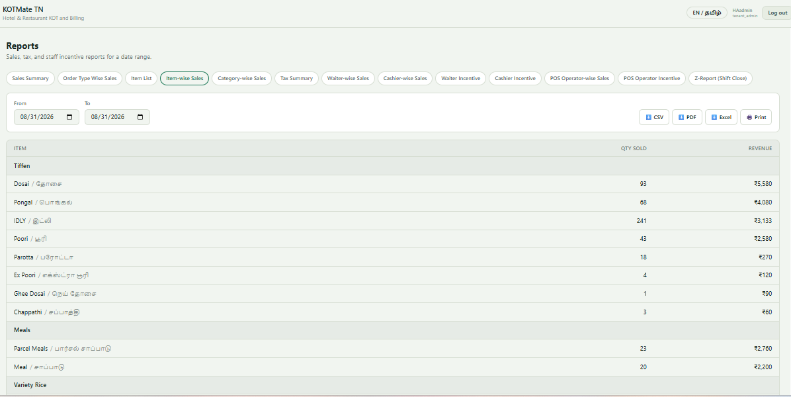Select the Dosai item row
791x397 pixels.
coord(392,184)
